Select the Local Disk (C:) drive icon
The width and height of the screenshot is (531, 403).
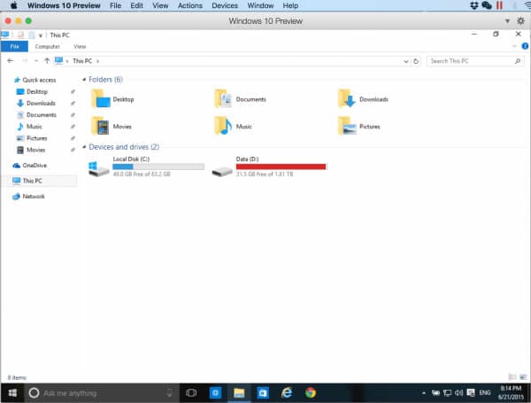tap(98, 169)
